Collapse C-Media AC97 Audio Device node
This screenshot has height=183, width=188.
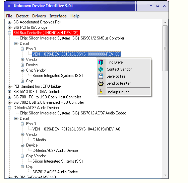(x=9, y=108)
